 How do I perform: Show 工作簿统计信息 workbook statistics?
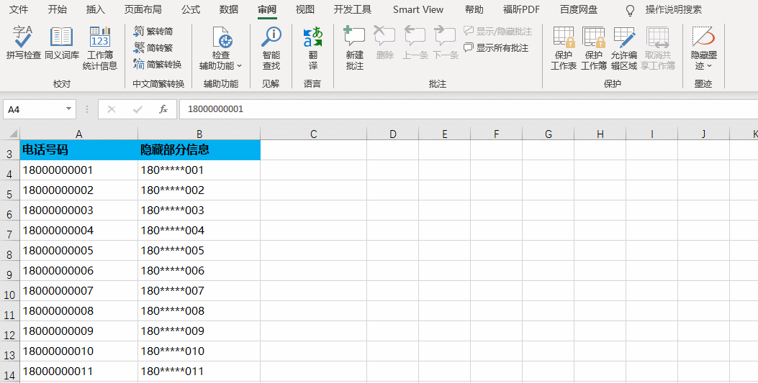pyautogui.click(x=100, y=48)
